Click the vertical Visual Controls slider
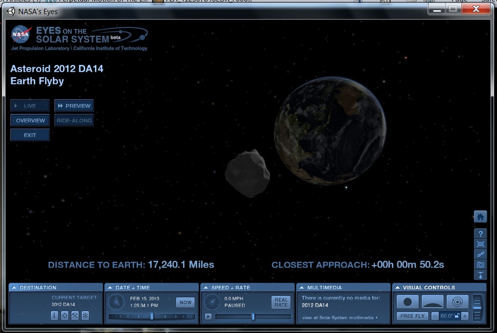The height and width of the screenshot is (333, 497). 477,308
